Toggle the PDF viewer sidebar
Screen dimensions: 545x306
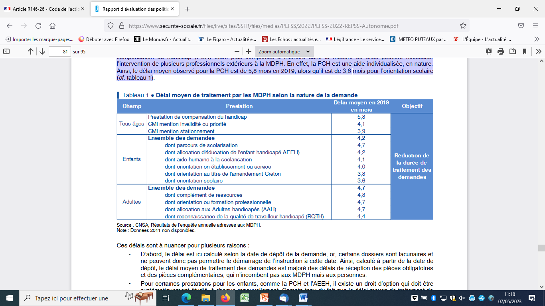[x=6, y=51]
